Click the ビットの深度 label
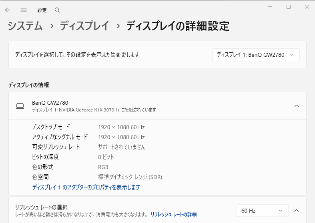 click(x=45, y=157)
